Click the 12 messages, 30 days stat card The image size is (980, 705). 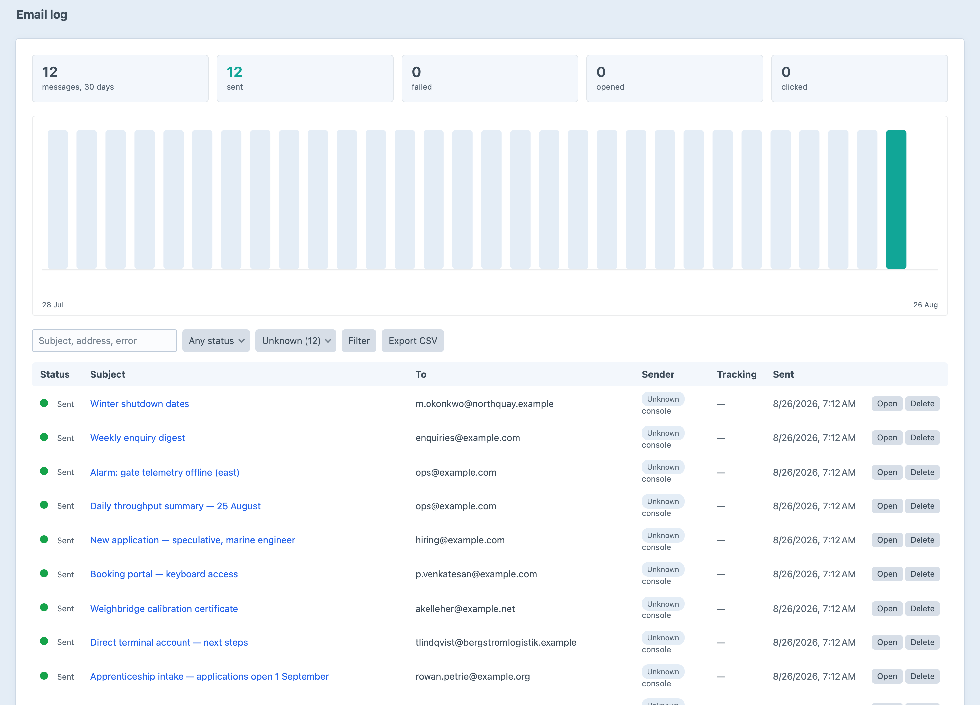[120, 79]
